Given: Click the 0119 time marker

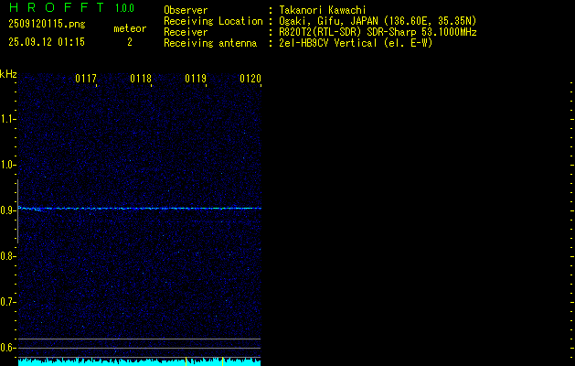Looking at the screenshot, I should 196,79.
